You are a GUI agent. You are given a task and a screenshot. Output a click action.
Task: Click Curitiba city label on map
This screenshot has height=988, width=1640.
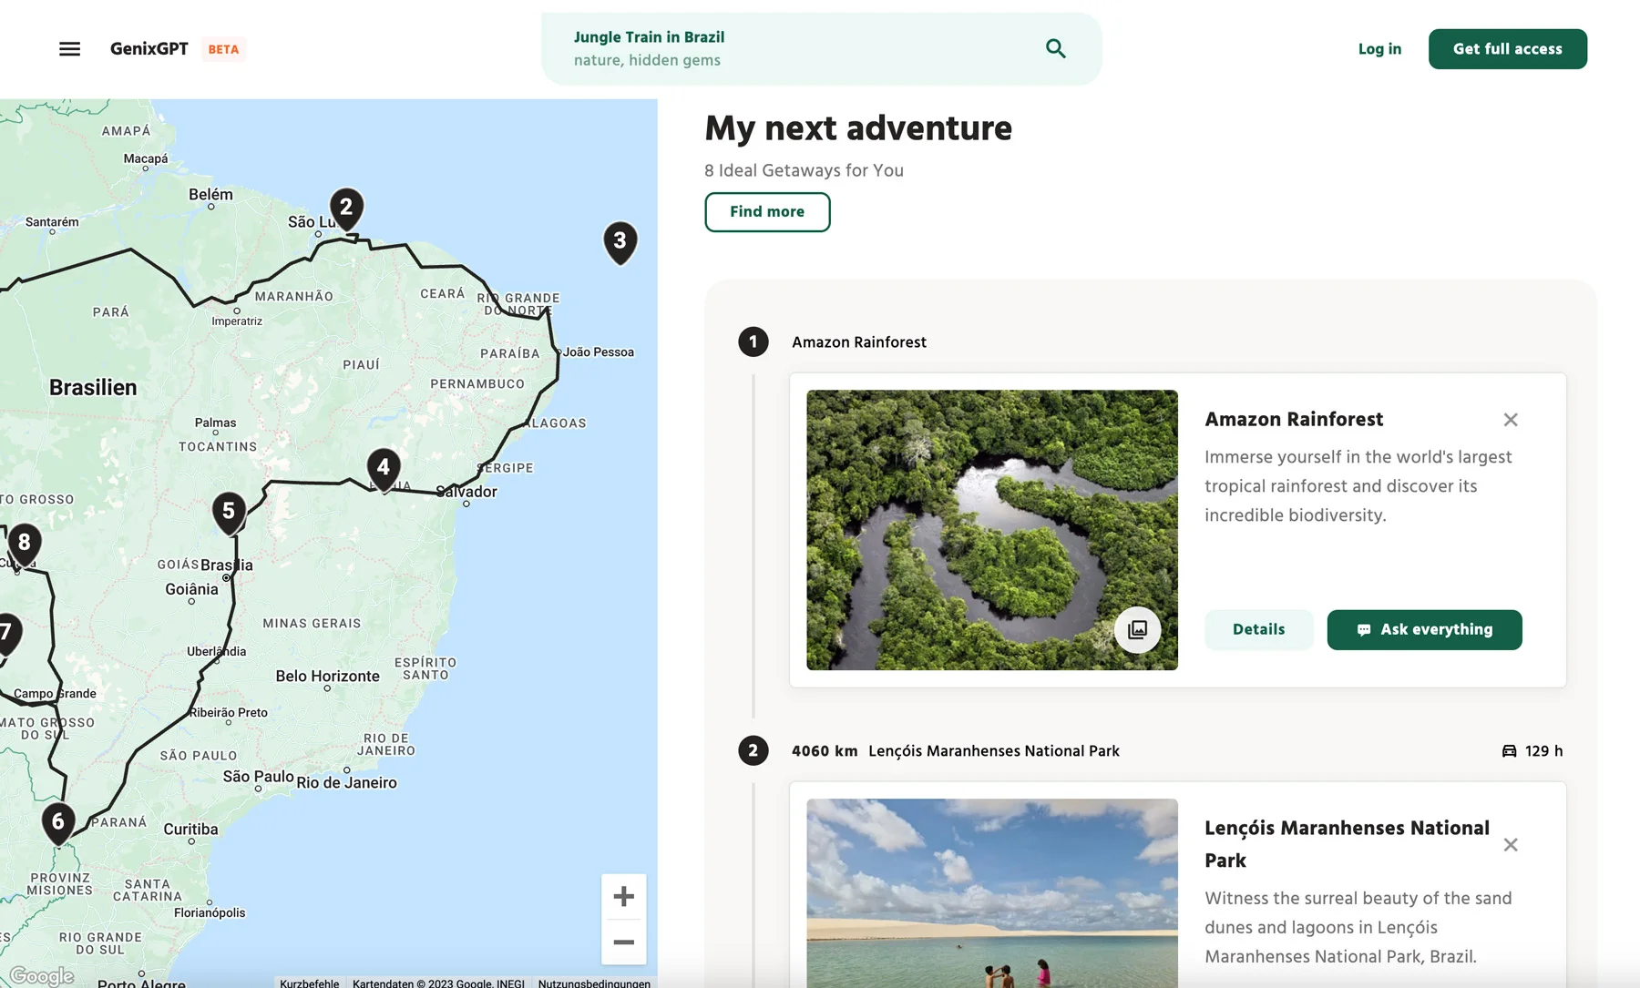click(x=191, y=829)
